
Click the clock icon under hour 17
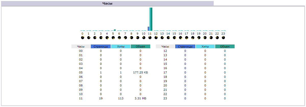(x=186, y=38)
